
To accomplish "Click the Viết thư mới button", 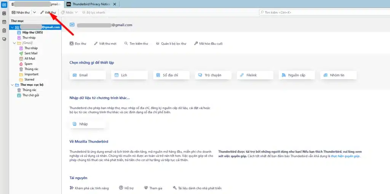I will (105, 43).
